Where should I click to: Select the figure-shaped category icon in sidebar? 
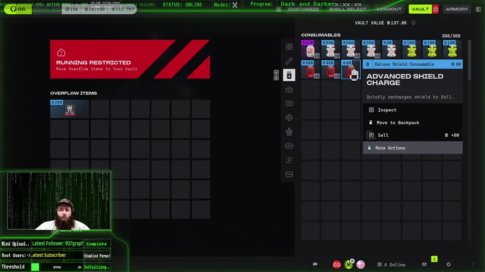(x=289, y=132)
